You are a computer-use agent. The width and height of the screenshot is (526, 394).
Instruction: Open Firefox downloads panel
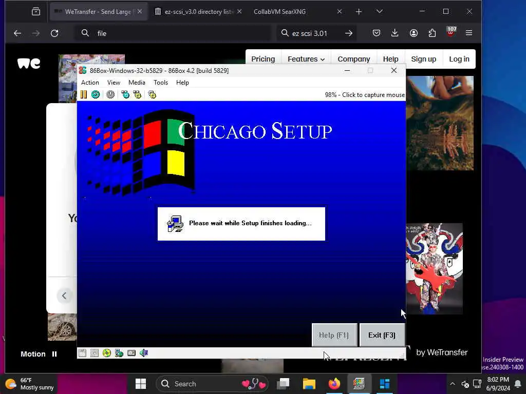click(x=395, y=33)
